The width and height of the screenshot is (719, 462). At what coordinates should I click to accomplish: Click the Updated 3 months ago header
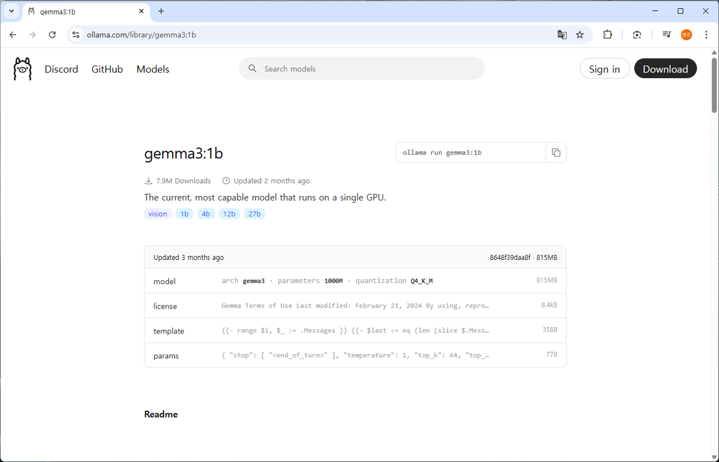click(x=189, y=258)
